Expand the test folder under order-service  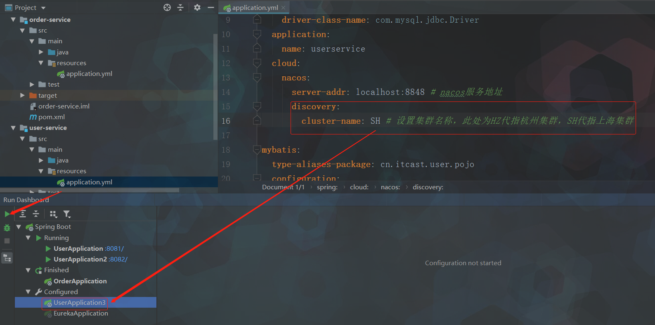pyautogui.click(x=32, y=84)
